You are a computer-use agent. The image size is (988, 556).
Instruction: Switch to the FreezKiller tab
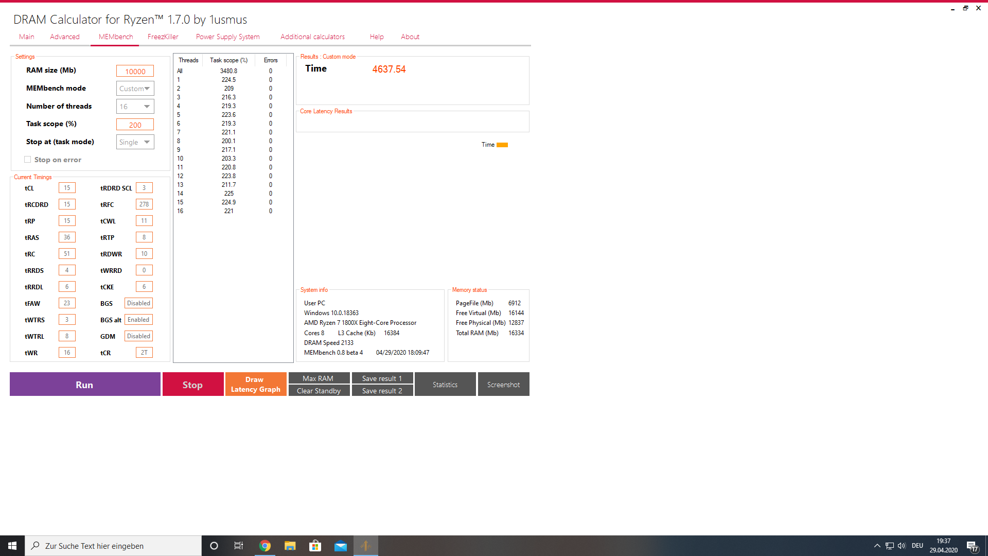(x=163, y=37)
